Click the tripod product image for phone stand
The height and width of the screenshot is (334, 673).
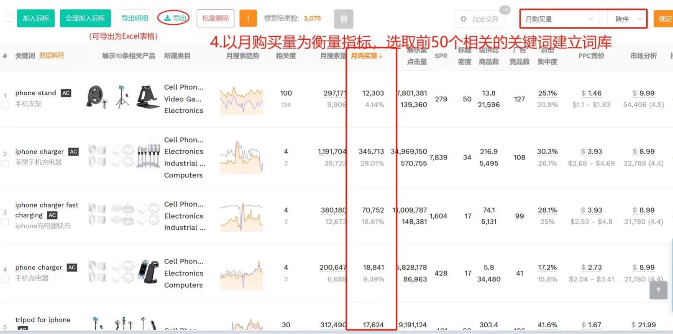click(x=122, y=97)
